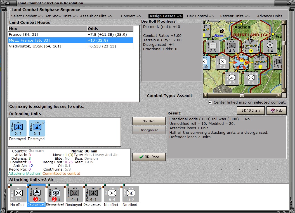Screen dimensions: 295x213
Task: Click the 7-4 infantry unit on map
Action: tap(222, 63)
